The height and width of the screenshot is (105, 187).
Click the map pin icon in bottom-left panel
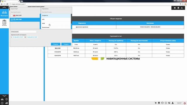pos(6,99)
